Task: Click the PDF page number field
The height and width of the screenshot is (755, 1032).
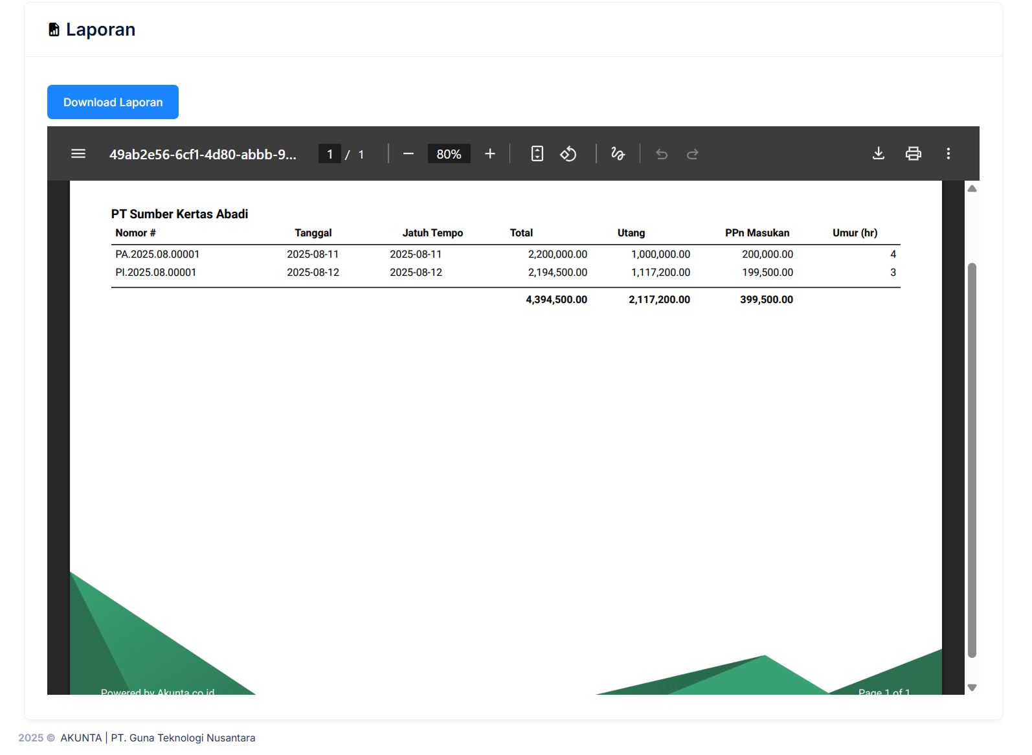Action: pos(330,154)
